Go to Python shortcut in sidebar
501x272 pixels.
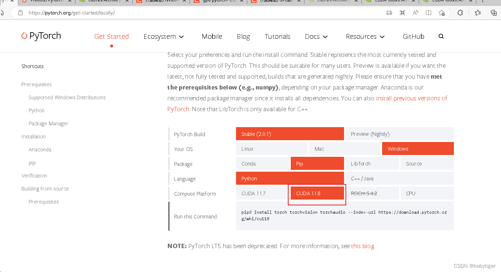[x=37, y=110]
